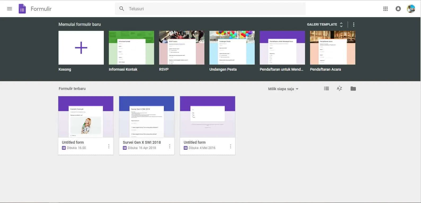Select the Pendaftaran Acara template

[333, 48]
